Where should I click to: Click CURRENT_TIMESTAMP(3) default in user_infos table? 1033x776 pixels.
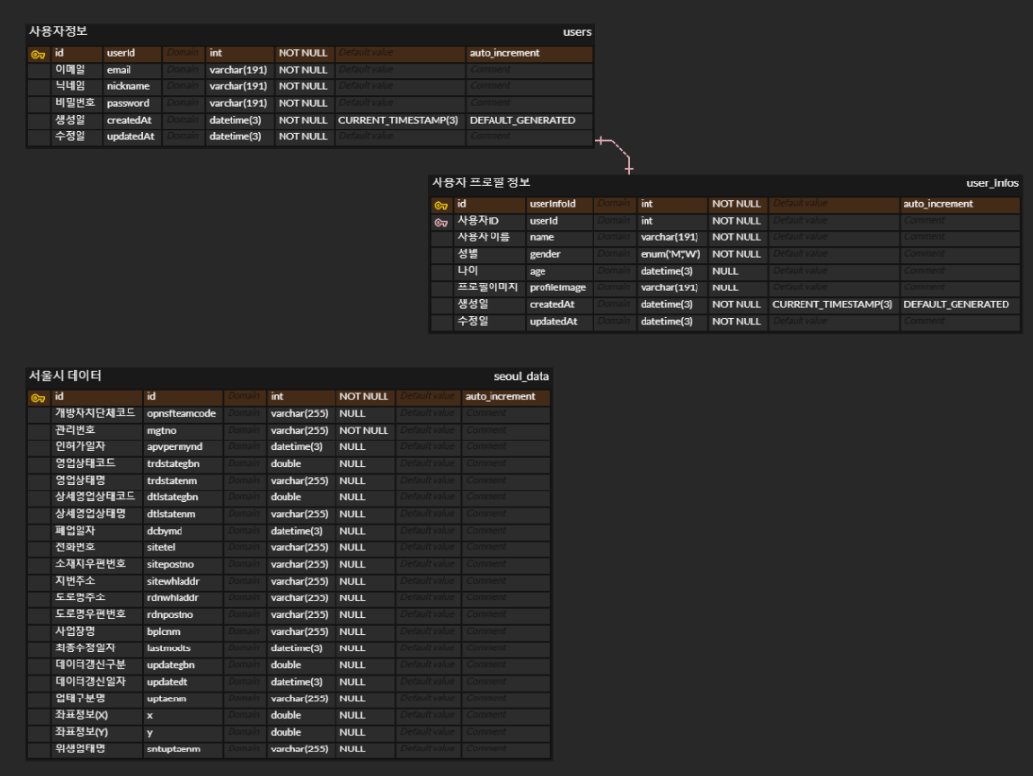coord(834,305)
